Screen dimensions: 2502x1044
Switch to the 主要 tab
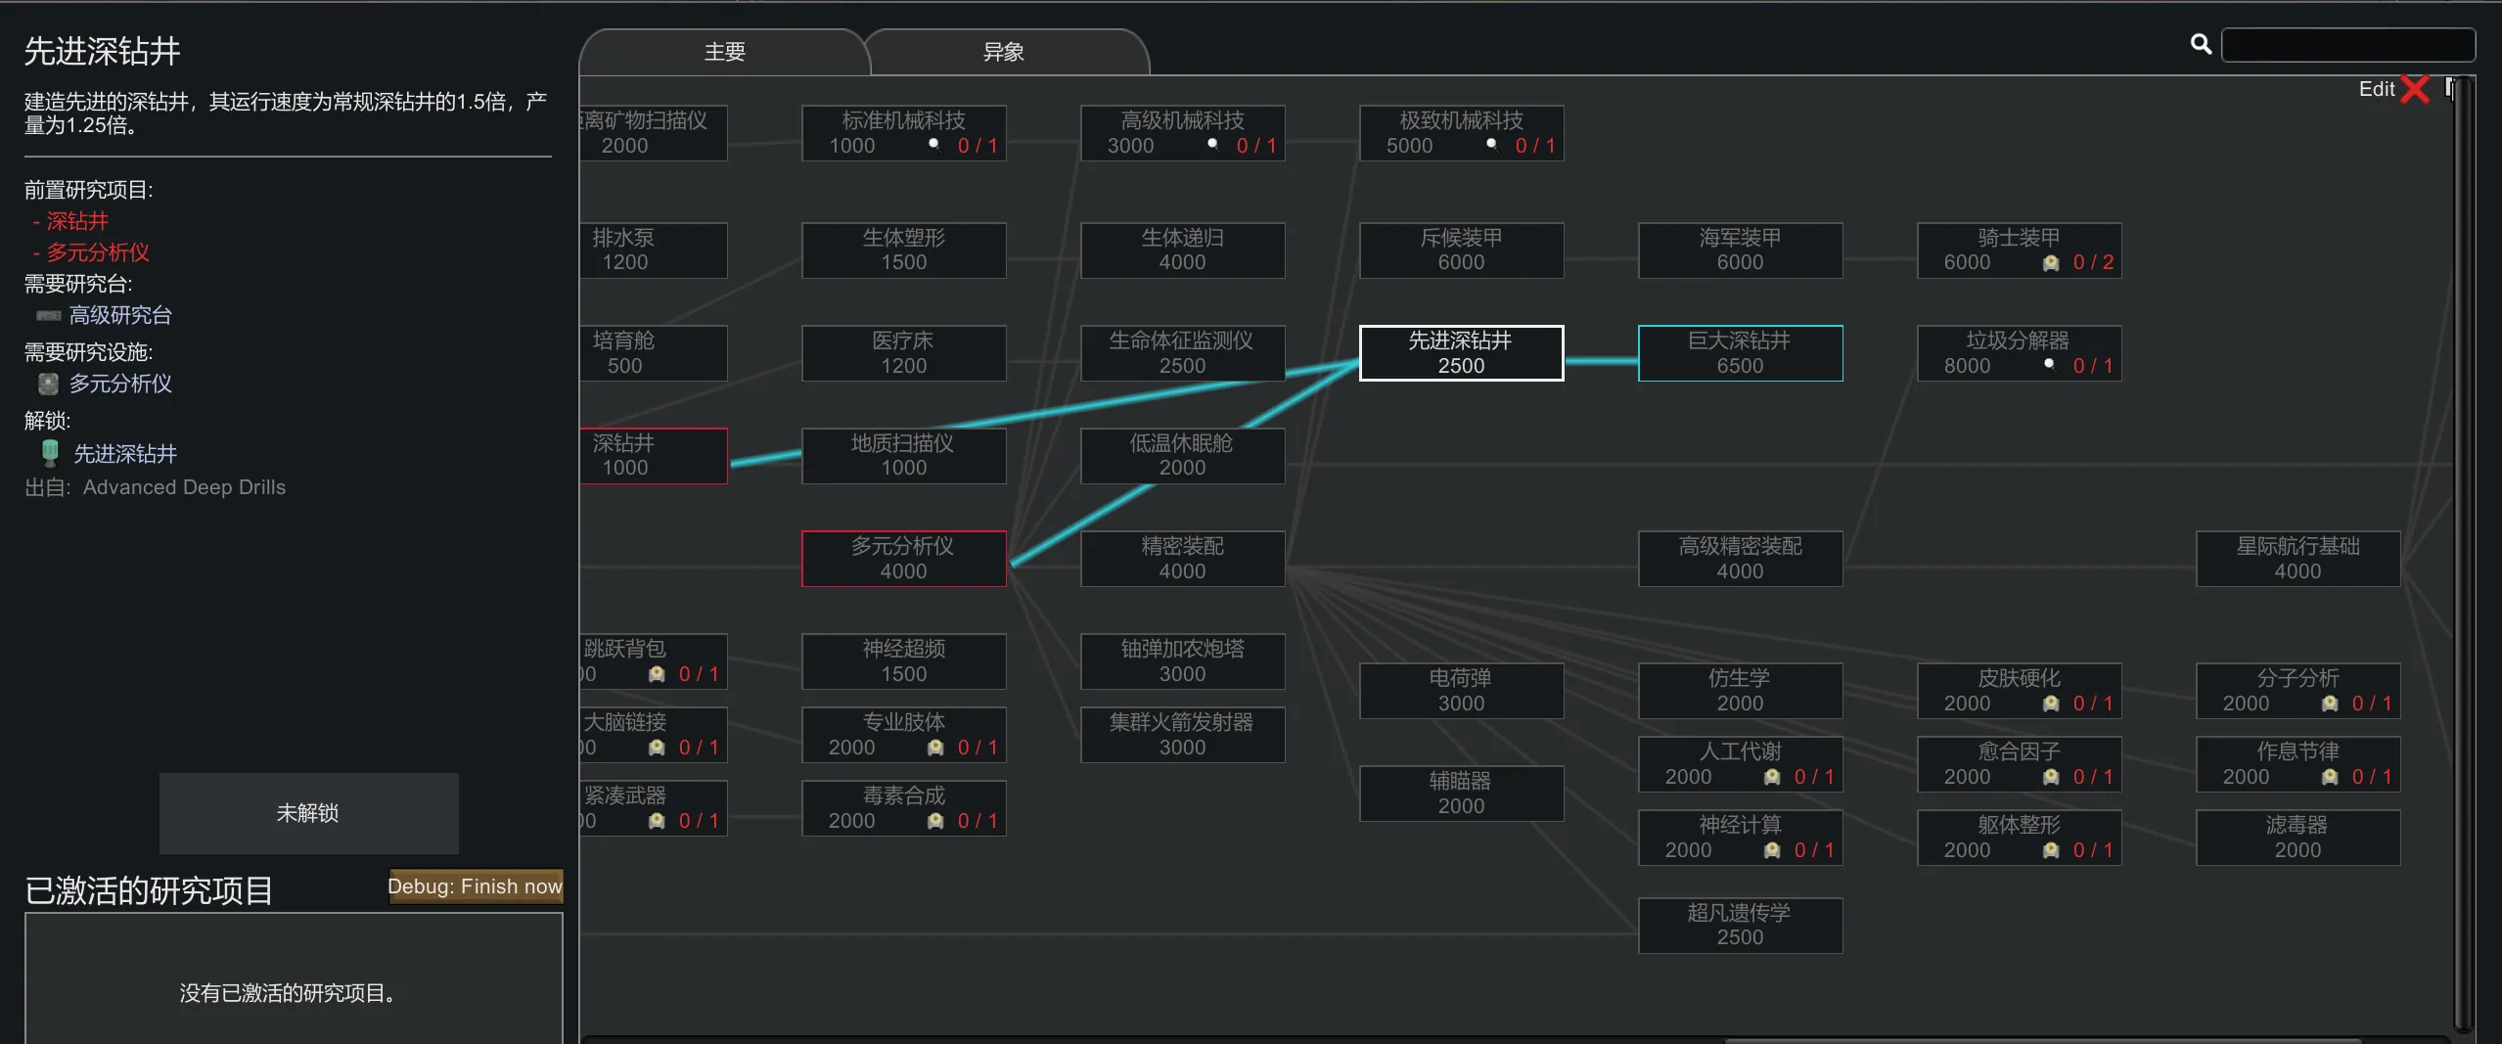[x=724, y=52]
